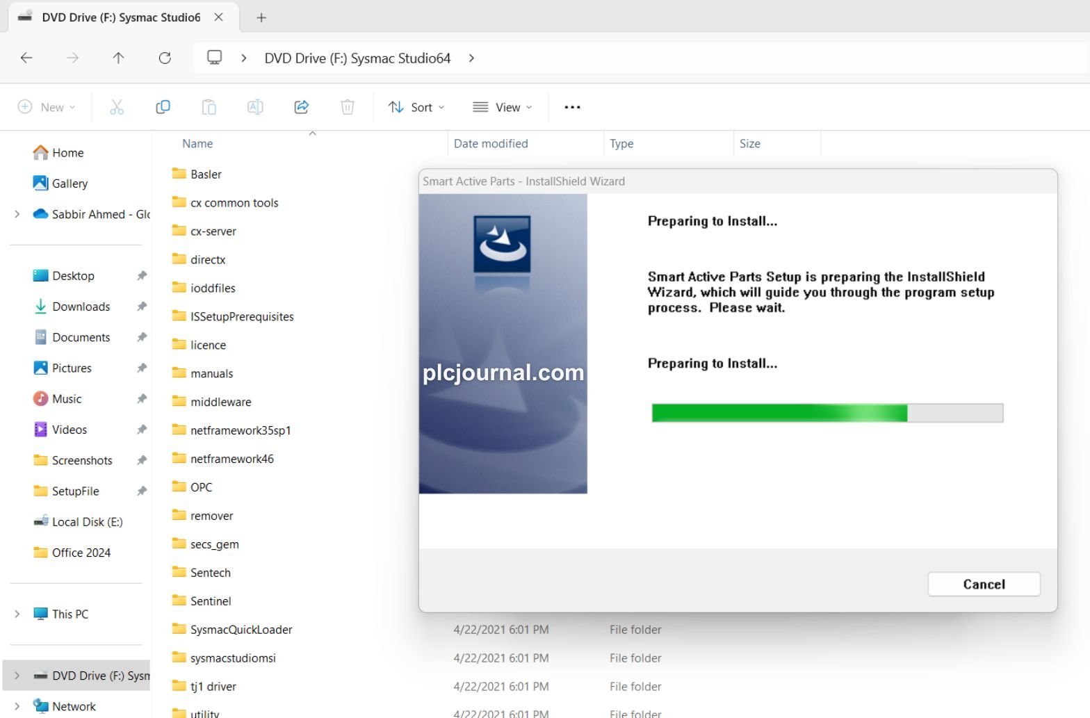Viewport: 1090px width, 718px height.
Task: Click the pin icon beside Videos
Action: point(142,430)
